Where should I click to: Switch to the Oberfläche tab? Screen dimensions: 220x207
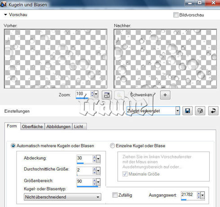(32, 127)
